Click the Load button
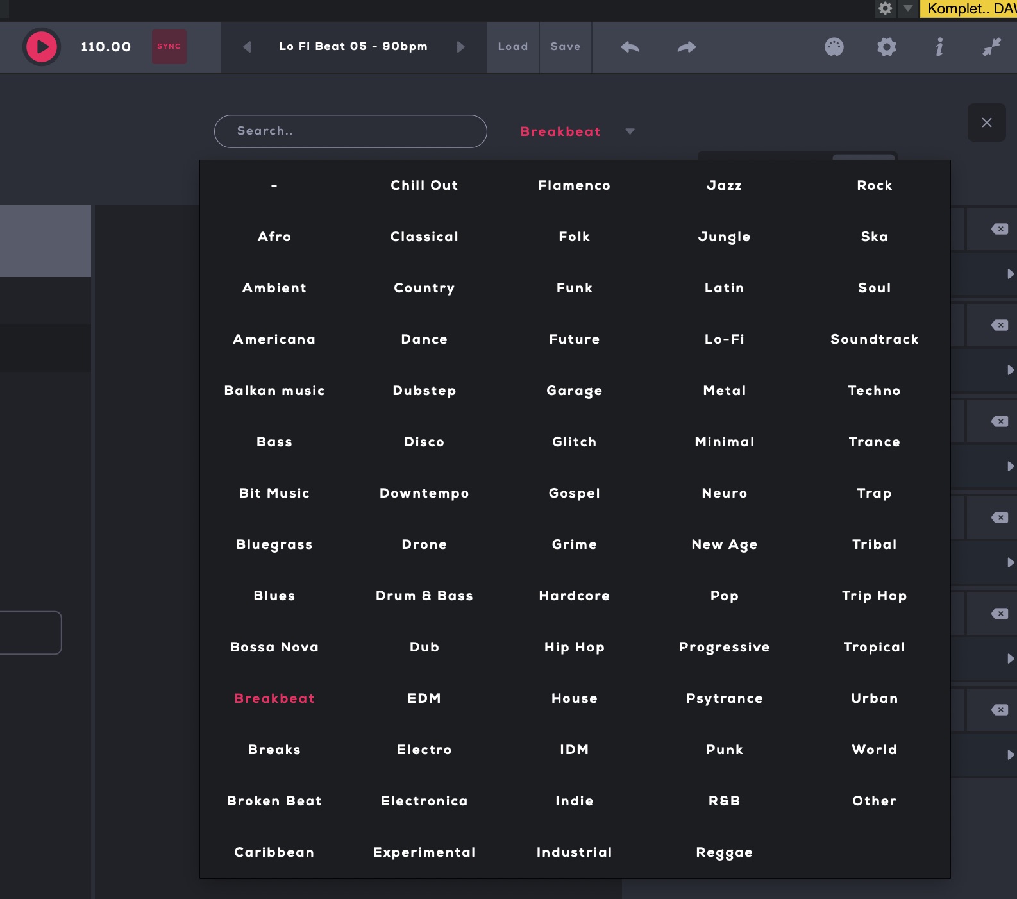This screenshot has width=1017, height=899. coord(513,47)
